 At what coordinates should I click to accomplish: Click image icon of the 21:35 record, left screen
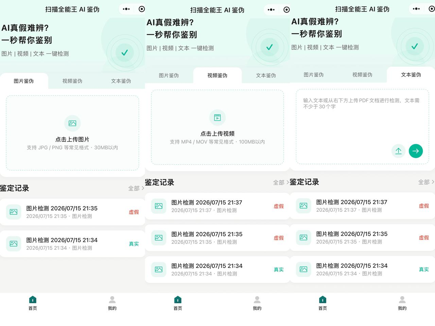[14, 212]
